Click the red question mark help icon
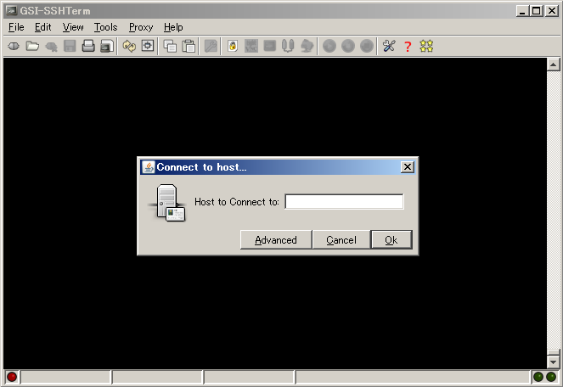 (x=407, y=46)
